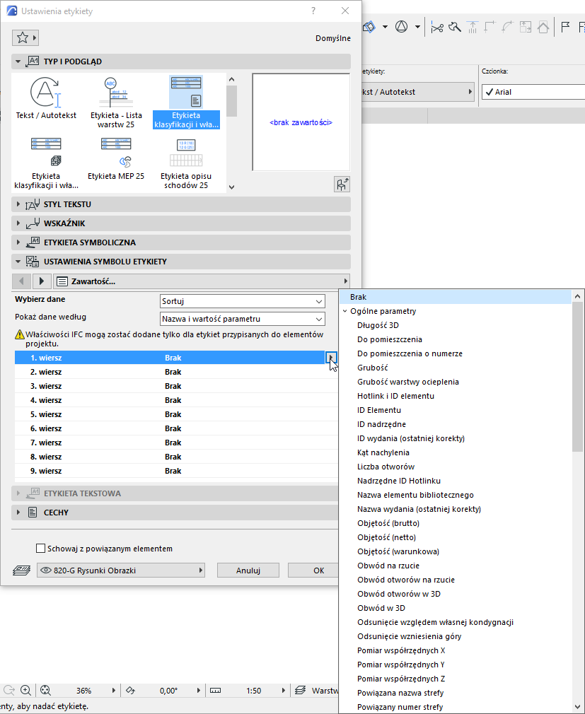Collapse Ogólne parametry group in list
The height and width of the screenshot is (714, 585).
pos(345,311)
